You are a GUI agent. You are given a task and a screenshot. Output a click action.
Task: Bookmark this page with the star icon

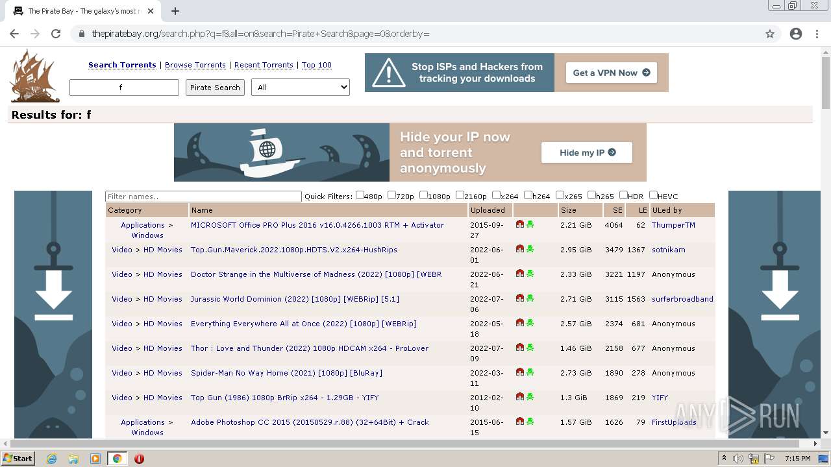pos(770,34)
